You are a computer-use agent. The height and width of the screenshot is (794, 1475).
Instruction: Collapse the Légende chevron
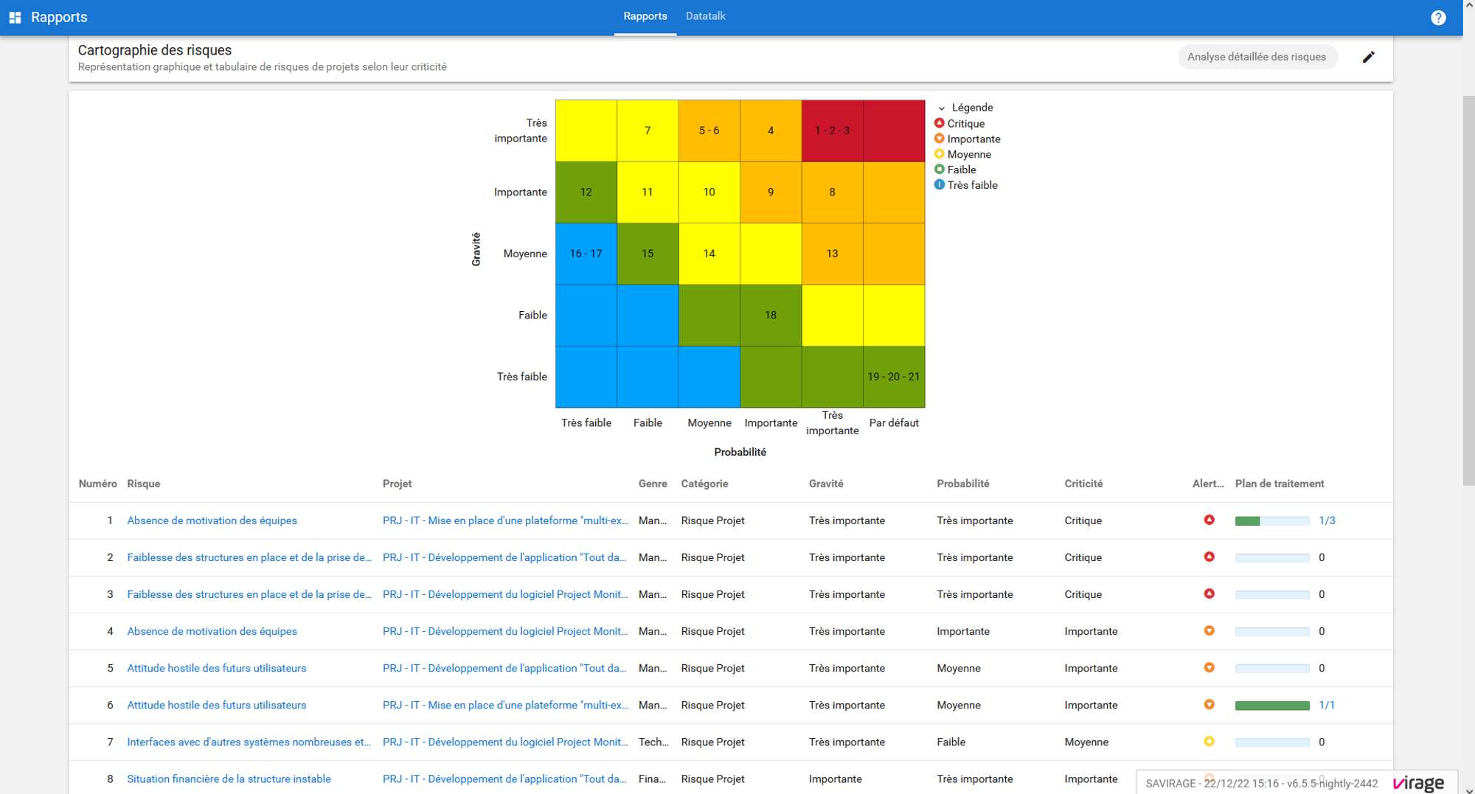pyautogui.click(x=942, y=108)
